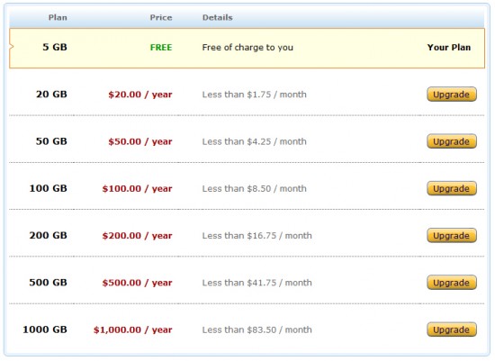This screenshot has height=361, width=495.
Task: Upgrade to the 1000 GB plan
Action: (x=452, y=329)
